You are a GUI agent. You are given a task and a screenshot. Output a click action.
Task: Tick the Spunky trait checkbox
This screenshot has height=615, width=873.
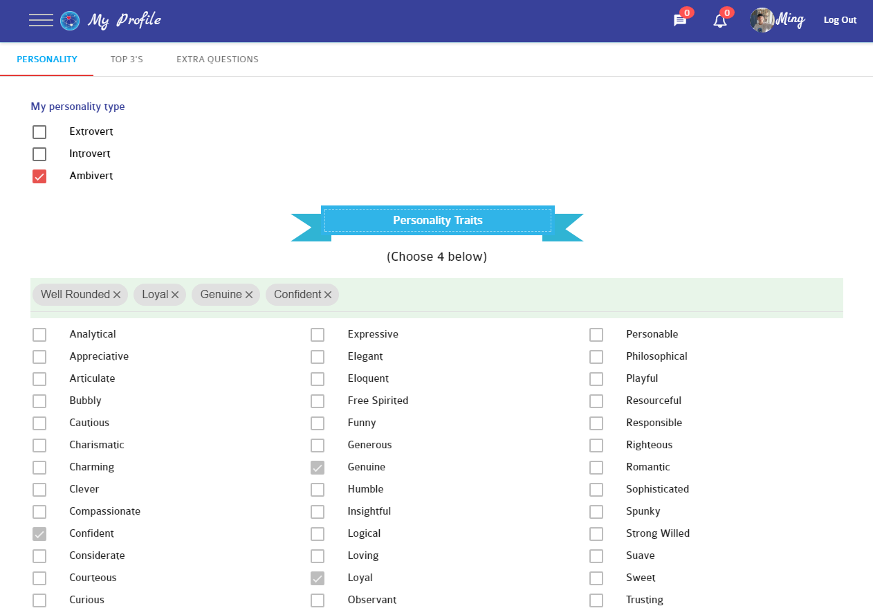(596, 512)
